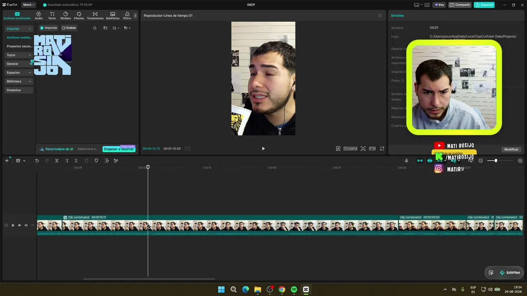
Task: Click Empezar a recortar button
Action: coord(119,149)
